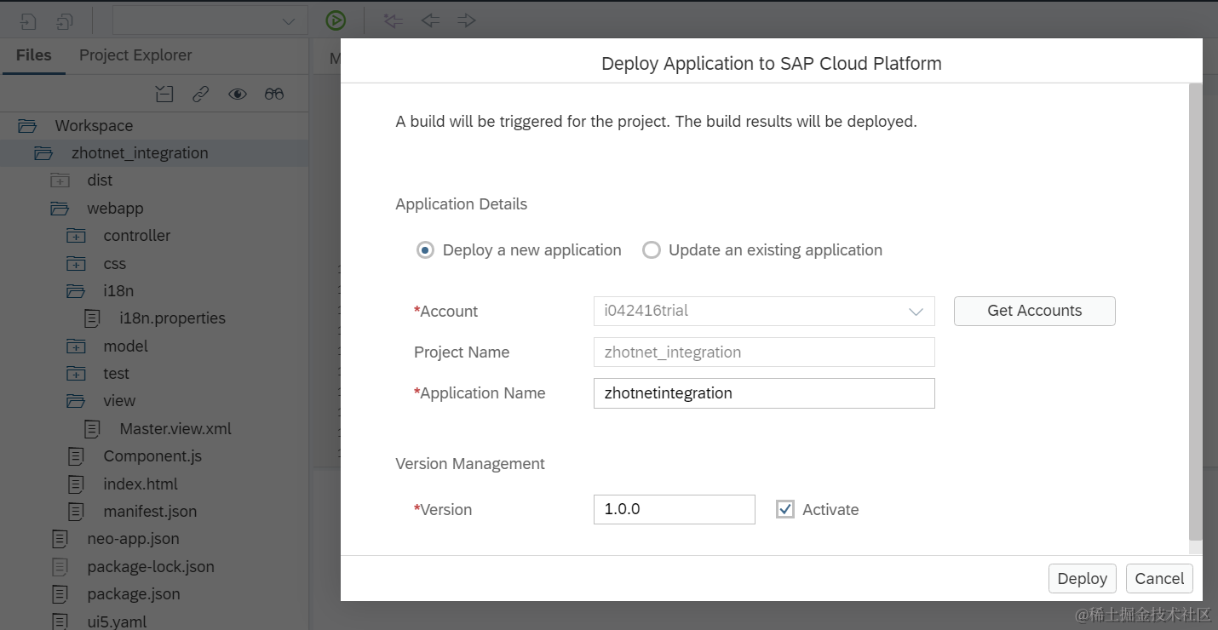Screen dimensions: 1218x630
Task: Collapse the zhotnet_integration project folder
Action: [x=43, y=153]
